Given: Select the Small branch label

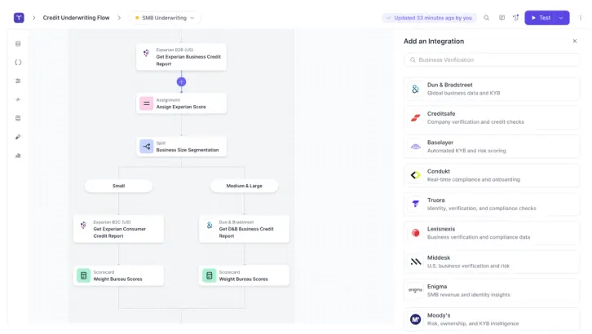Looking at the screenshot, I should pos(118,186).
